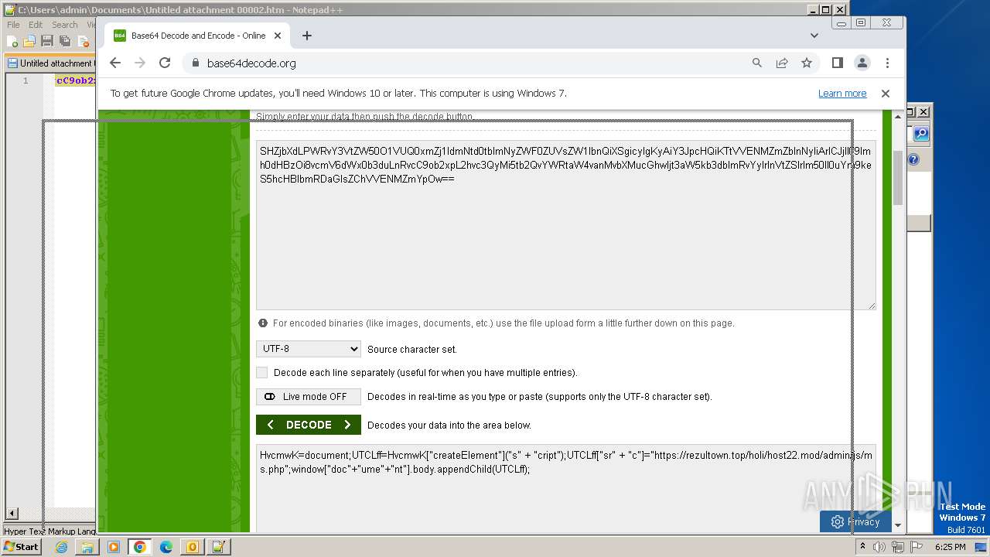Switch to Notepad++ taskbar button
990x557 pixels.
(218, 547)
